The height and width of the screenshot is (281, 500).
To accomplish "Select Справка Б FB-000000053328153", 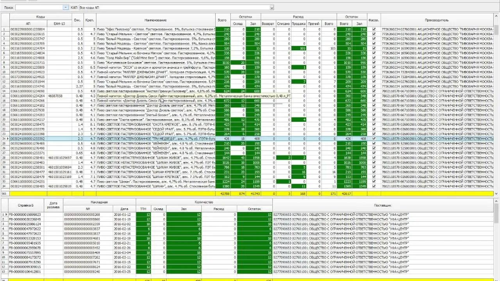I will click(26, 238).
